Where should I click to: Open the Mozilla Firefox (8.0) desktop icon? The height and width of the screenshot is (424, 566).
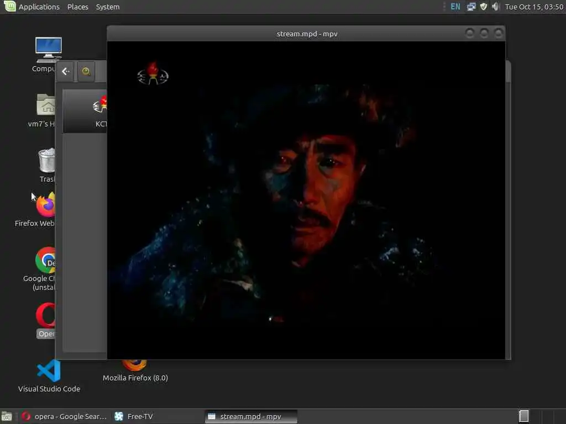pos(135,372)
